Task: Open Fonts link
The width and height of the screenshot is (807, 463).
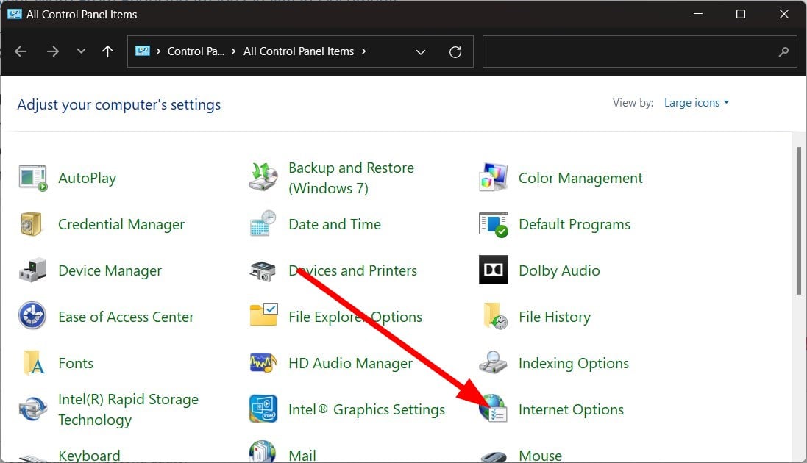Action: tap(76, 363)
